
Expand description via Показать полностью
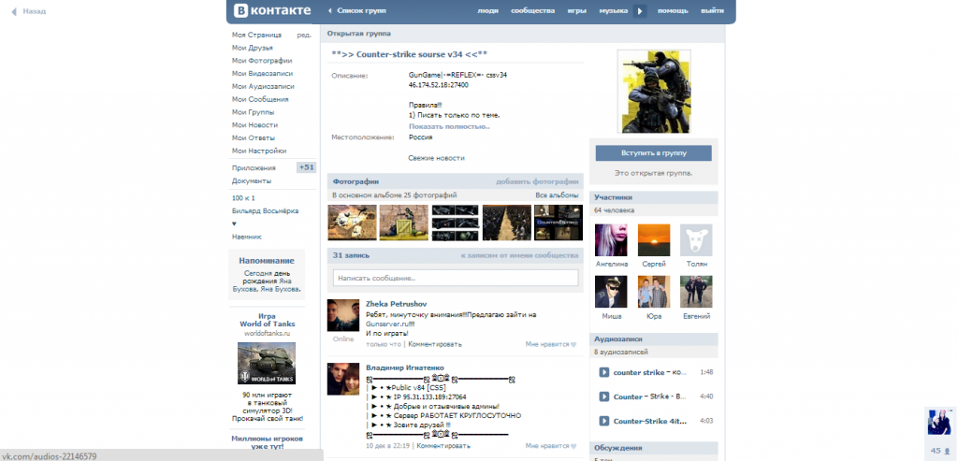(x=449, y=125)
